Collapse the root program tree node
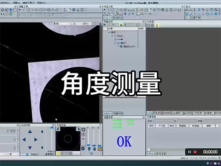The height and width of the screenshot is (166, 221). pyautogui.click(x=109, y=32)
